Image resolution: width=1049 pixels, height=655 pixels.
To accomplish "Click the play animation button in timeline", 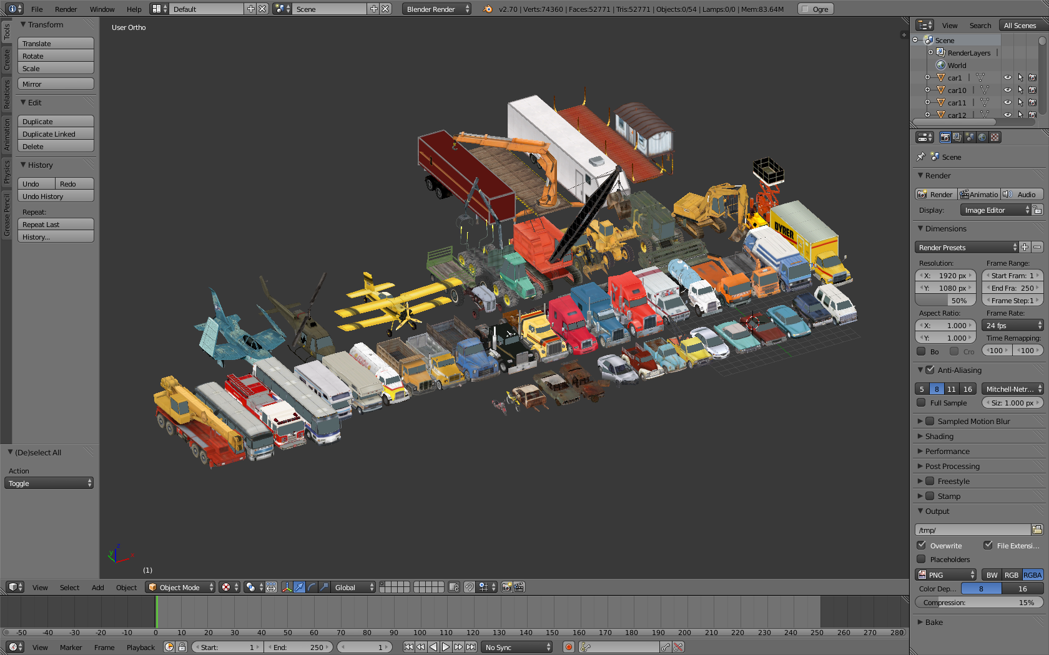I will [x=446, y=647].
